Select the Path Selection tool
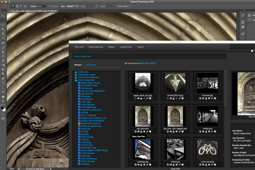Viewport: 255px width, 170px height. tap(3, 87)
